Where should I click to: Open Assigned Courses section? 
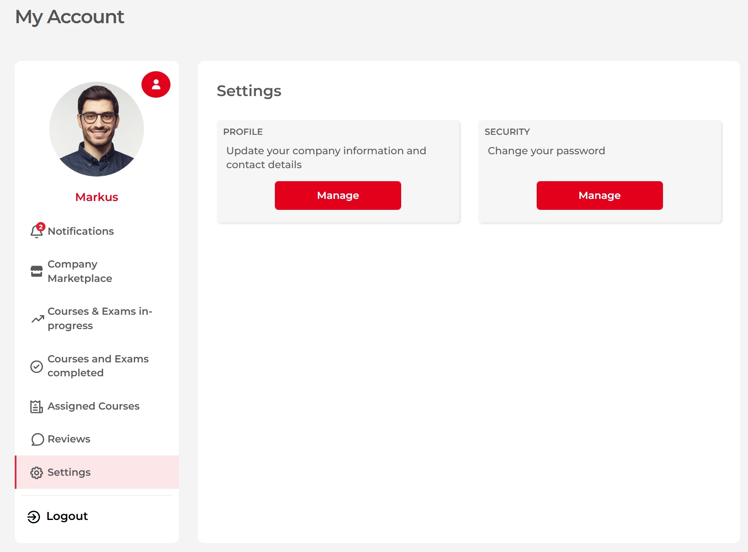click(x=97, y=406)
